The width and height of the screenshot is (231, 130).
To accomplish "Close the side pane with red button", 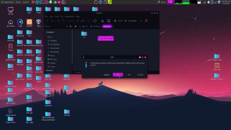I will tap(71, 26).
